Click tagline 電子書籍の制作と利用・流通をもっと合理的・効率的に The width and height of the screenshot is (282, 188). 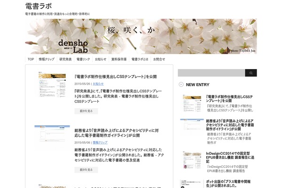click(57, 14)
